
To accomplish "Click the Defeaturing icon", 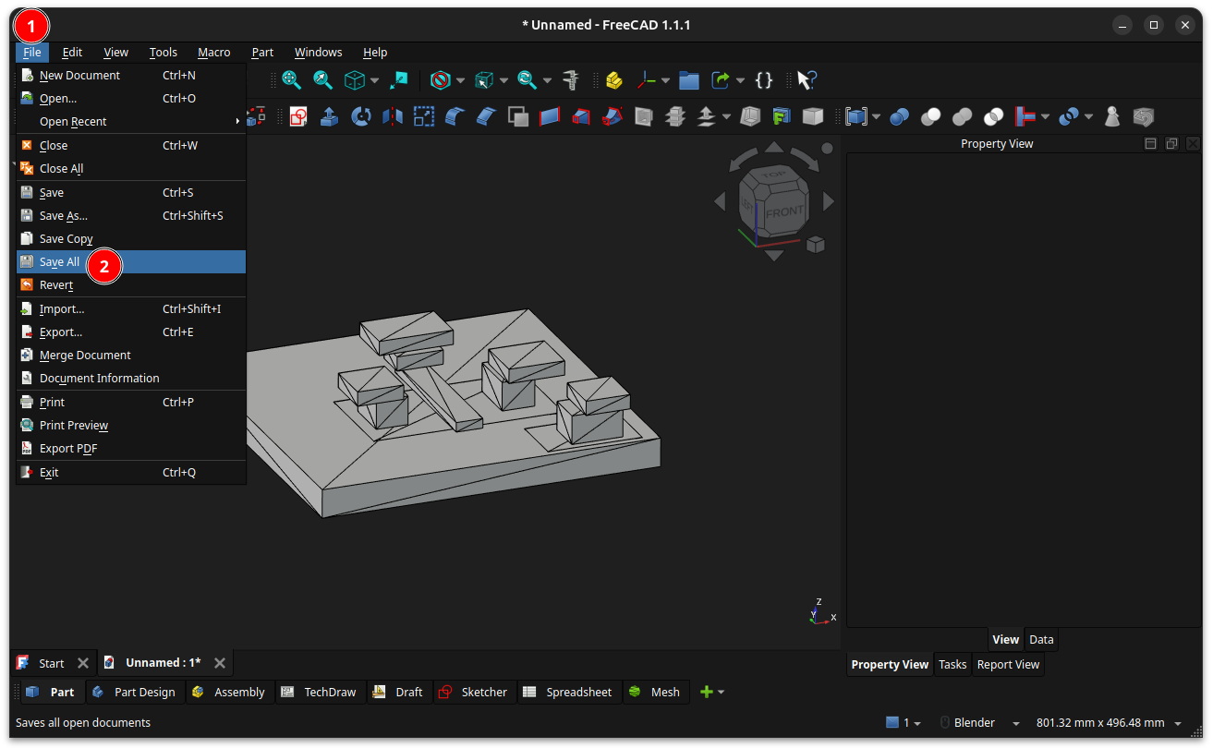I will (x=1144, y=116).
